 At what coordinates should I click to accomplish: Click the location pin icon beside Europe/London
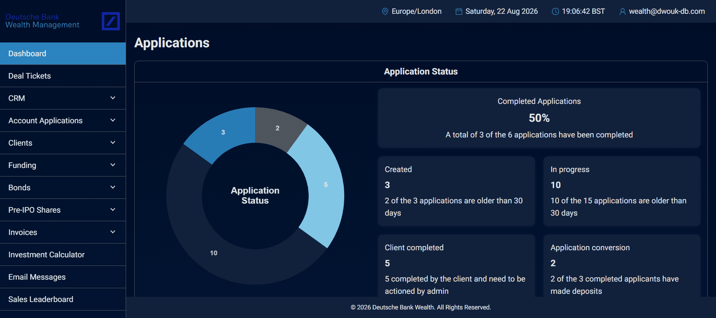(x=385, y=12)
